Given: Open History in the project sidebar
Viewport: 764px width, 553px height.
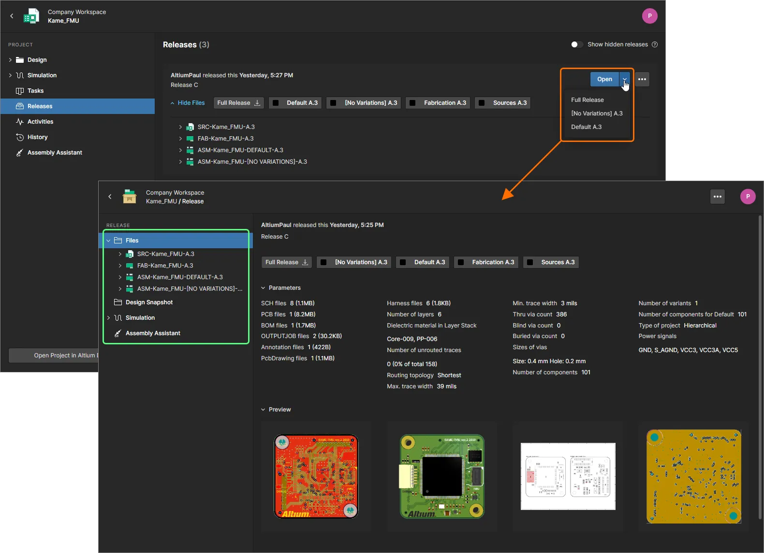Looking at the screenshot, I should pyautogui.click(x=37, y=137).
